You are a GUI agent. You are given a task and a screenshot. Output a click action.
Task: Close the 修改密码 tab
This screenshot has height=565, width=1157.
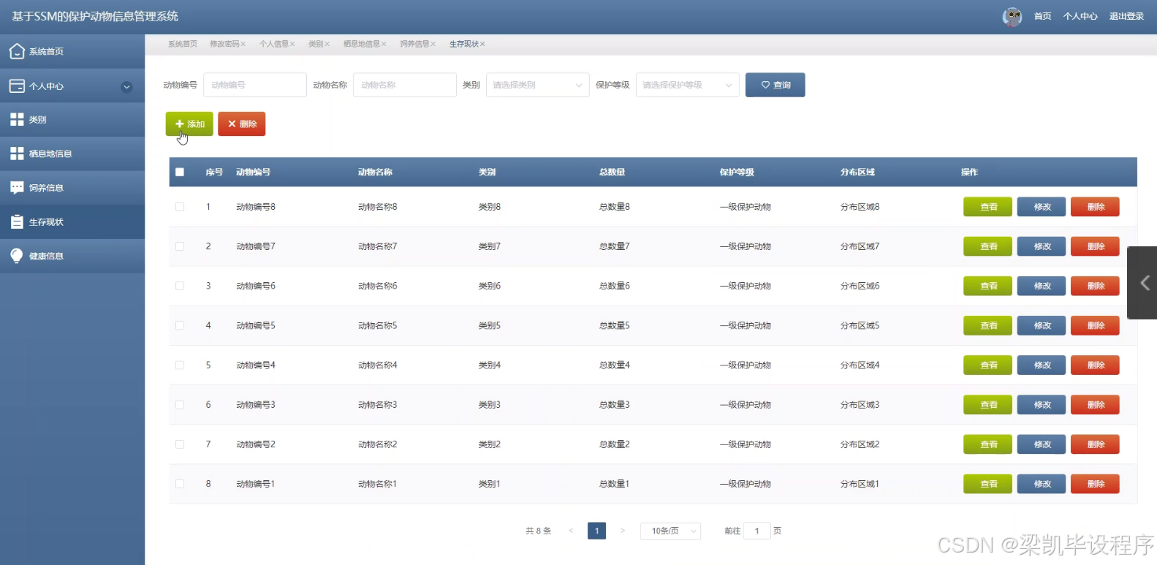(x=243, y=44)
